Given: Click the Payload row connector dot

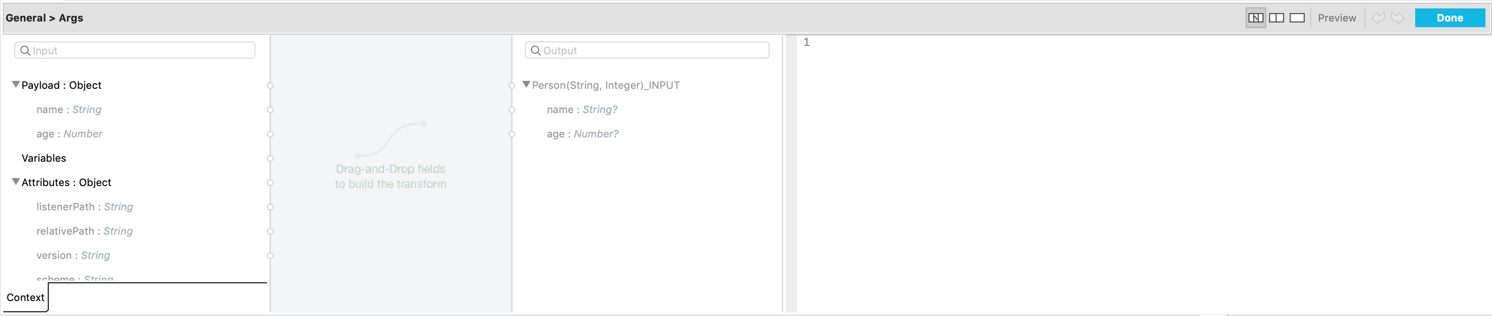Looking at the screenshot, I should point(270,86).
